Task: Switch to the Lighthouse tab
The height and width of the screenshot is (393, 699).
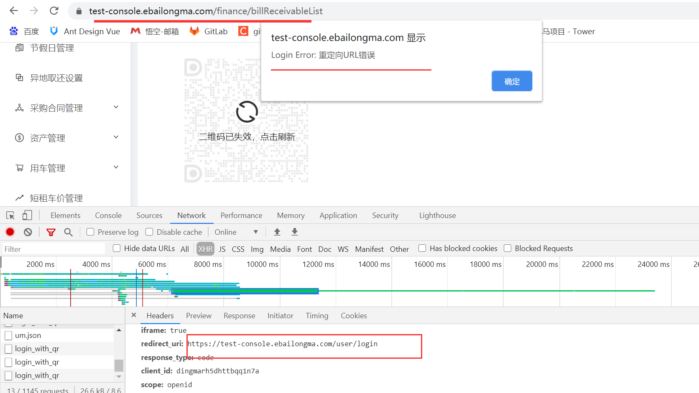Action: [437, 216]
